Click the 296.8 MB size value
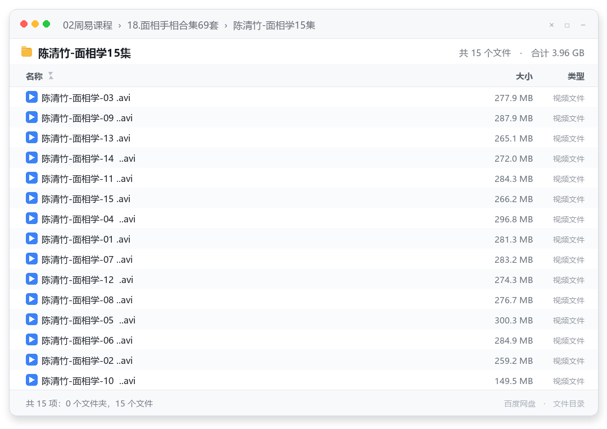Image resolution: width=607 pixels, height=429 pixels. 514,220
